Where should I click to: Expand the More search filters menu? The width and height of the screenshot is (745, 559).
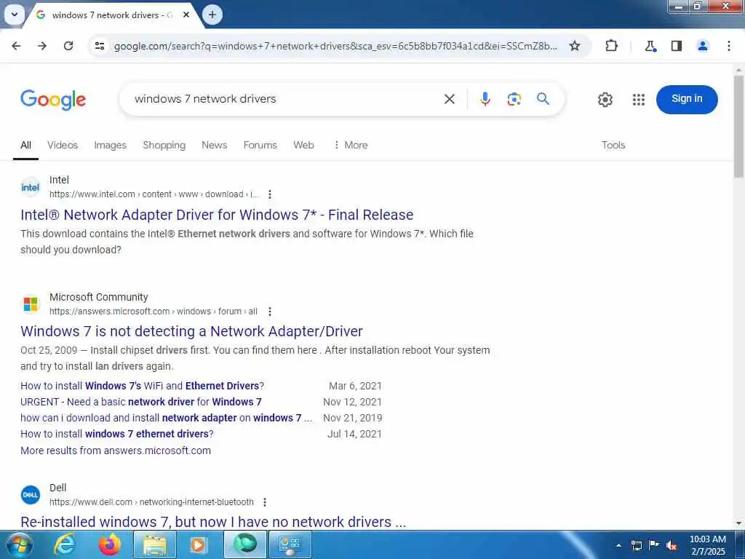pyautogui.click(x=350, y=145)
